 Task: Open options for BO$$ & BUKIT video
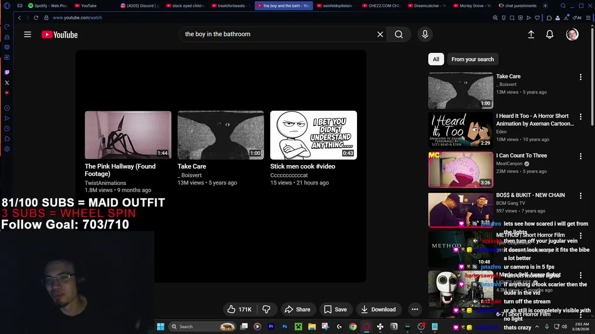pos(580,196)
